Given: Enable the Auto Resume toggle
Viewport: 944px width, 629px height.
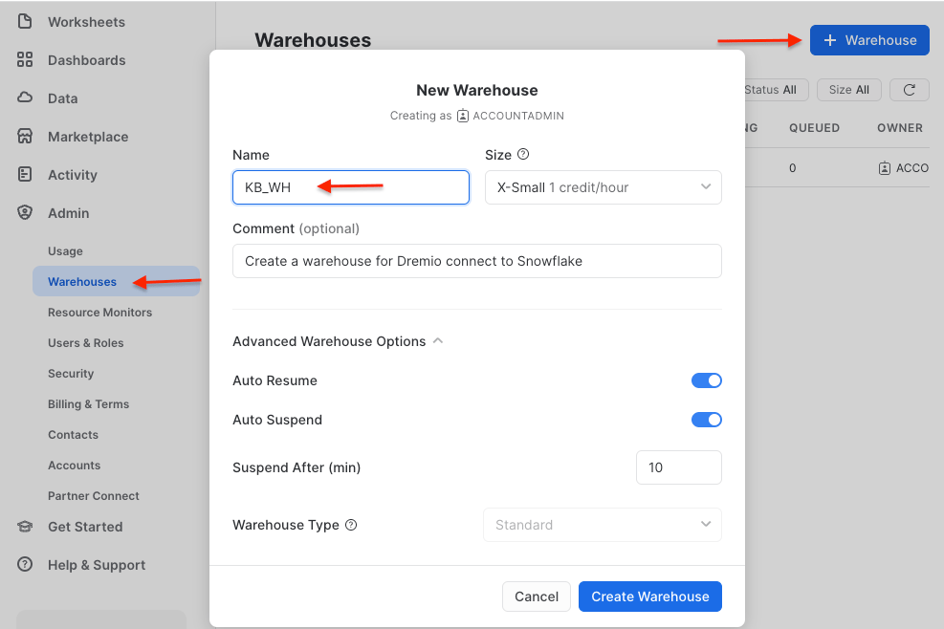Looking at the screenshot, I should coord(707,380).
